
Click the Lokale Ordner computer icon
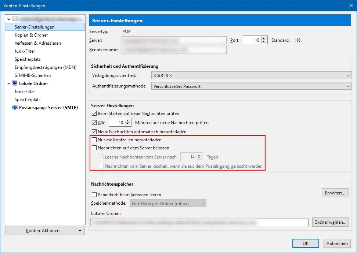[x=15, y=83]
